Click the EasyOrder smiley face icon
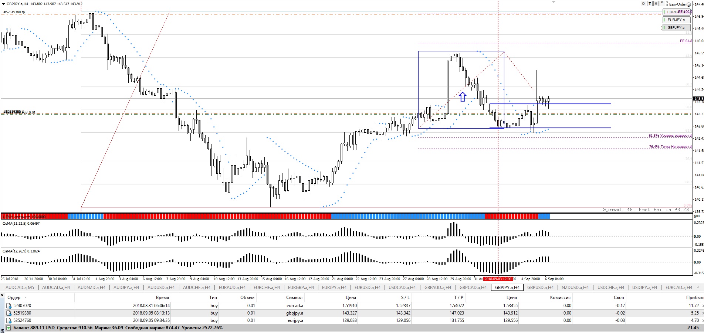 click(x=688, y=4)
